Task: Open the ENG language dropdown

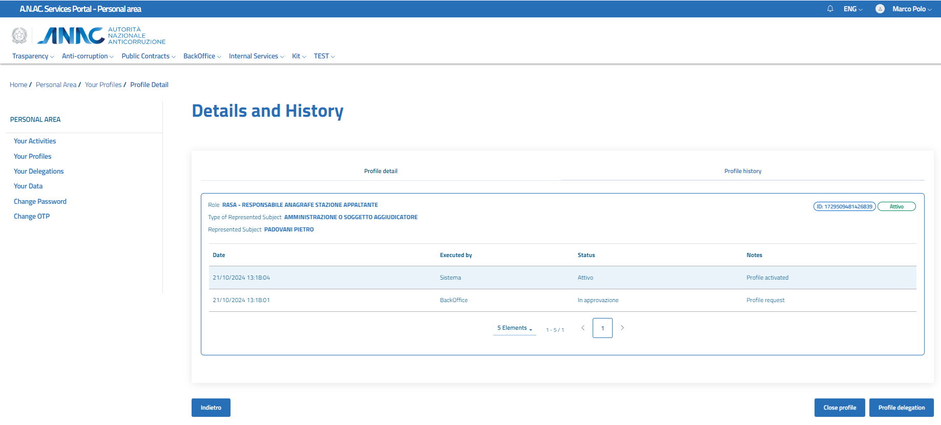Action: pos(852,9)
